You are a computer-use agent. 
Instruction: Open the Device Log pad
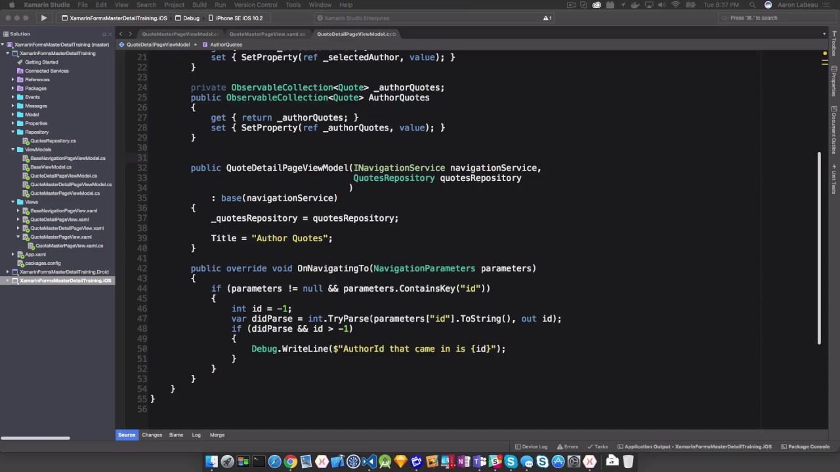pos(531,446)
